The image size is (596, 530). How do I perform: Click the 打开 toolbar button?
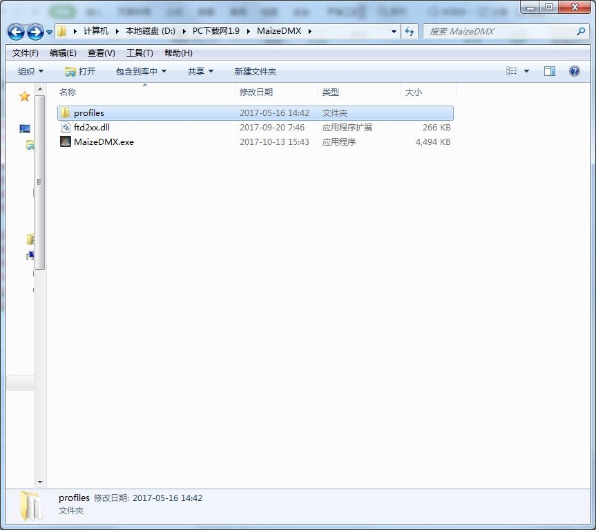(x=80, y=71)
